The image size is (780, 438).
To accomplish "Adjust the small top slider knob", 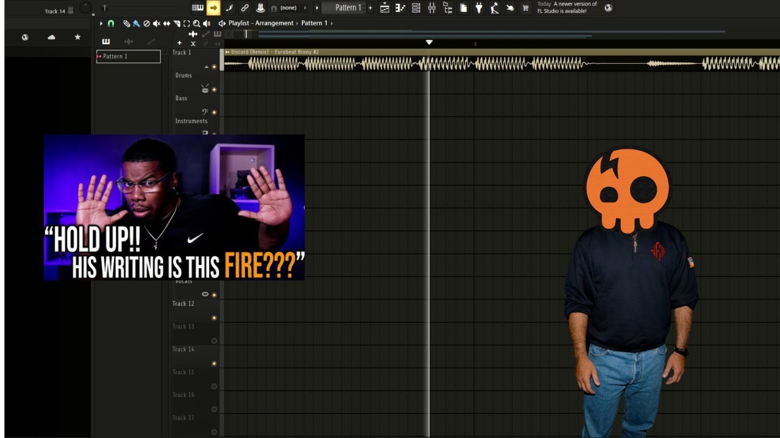I will 104,8.
